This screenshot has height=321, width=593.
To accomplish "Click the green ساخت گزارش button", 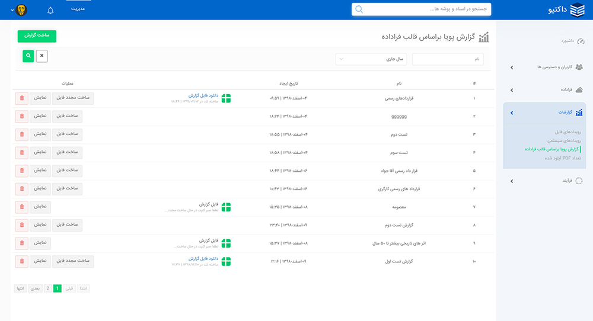I will (x=37, y=36).
